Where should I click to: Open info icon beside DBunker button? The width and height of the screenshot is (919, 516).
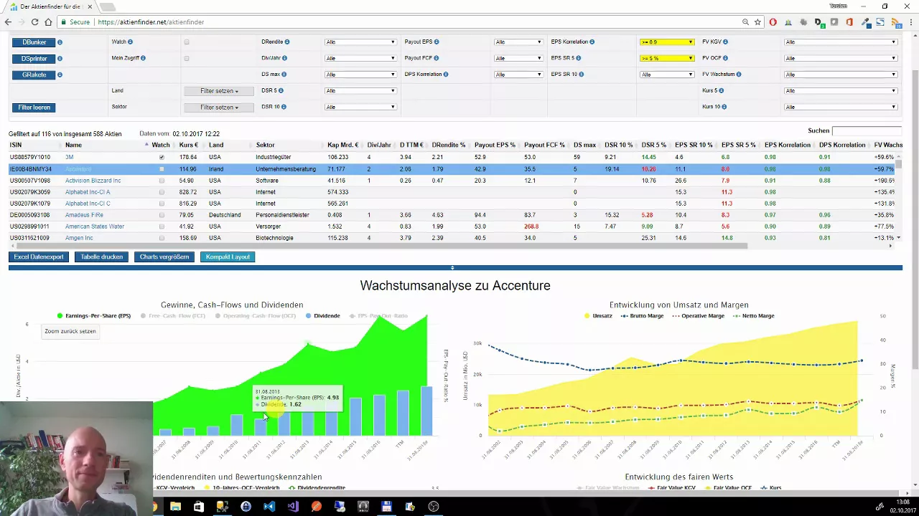pos(60,42)
